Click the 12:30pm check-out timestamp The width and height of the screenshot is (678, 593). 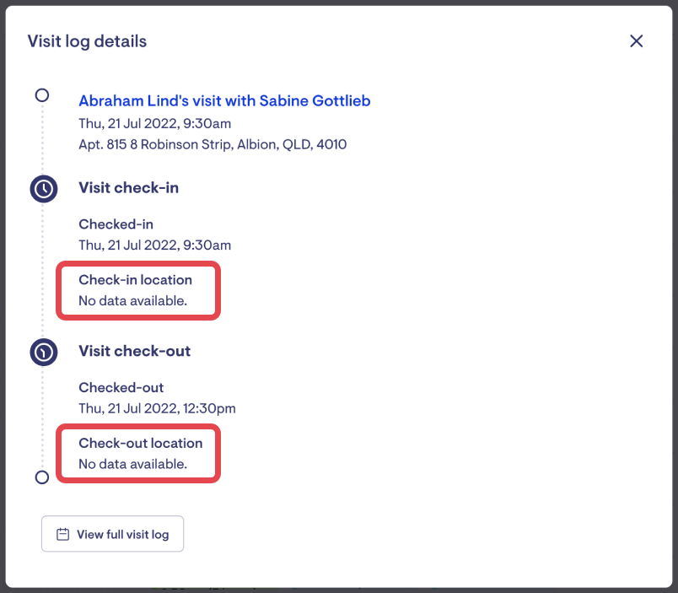(157, 409)
